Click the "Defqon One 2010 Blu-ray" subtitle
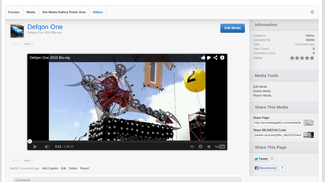 click(44, 33)
